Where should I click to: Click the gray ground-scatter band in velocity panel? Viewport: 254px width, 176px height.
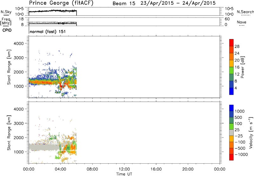pos(44,147)
